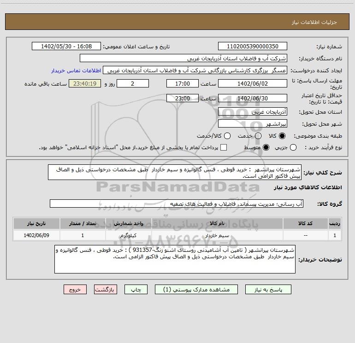The height and width of the screenshot is (343, 355).
Task: Click the طبقه بندی موضوعی label
Action: (318, 136)
